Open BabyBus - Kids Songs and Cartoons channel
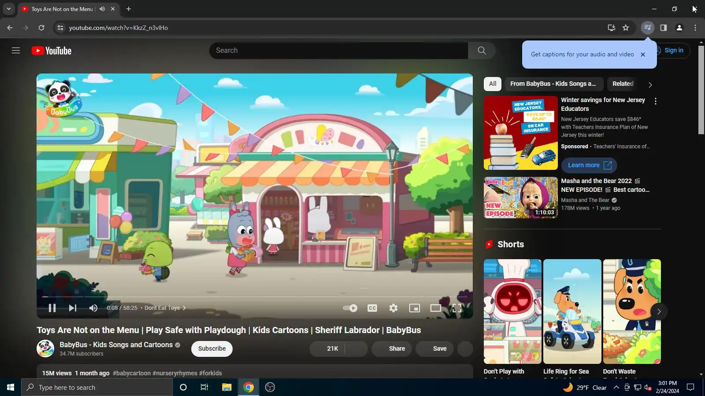The image size is (705, 396). [116, 345]
